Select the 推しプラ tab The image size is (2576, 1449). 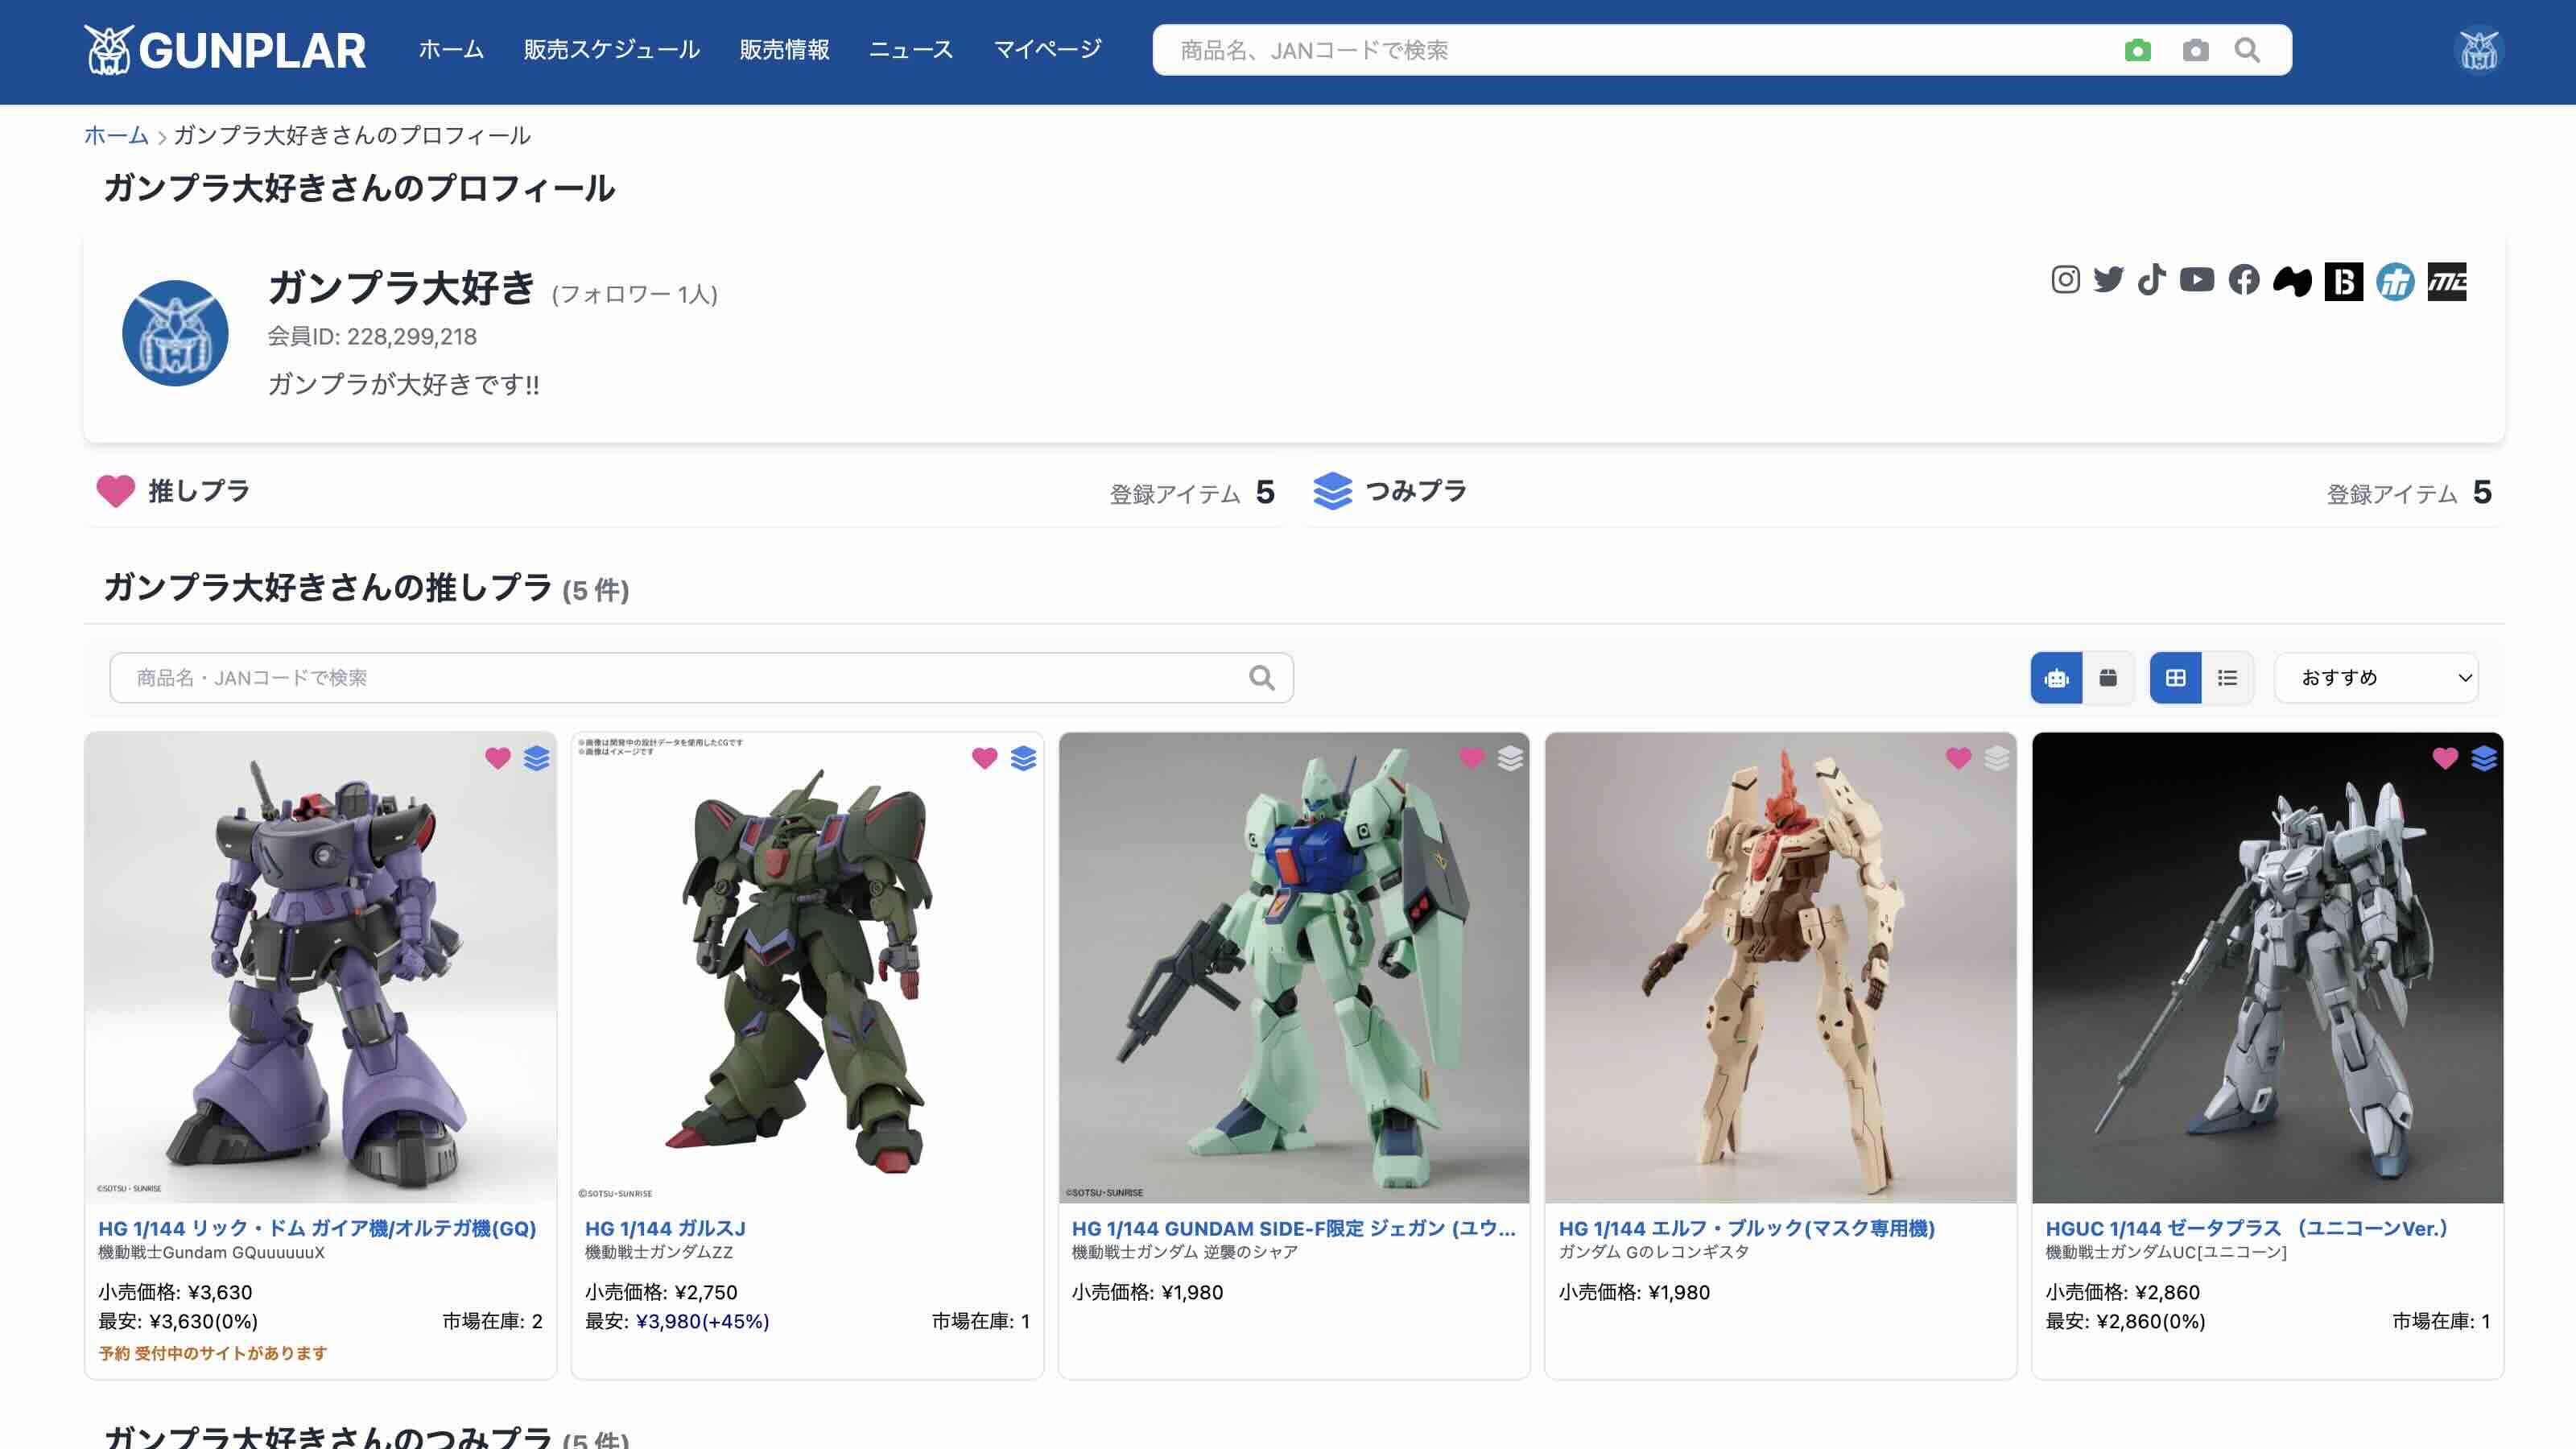(686, 492)
